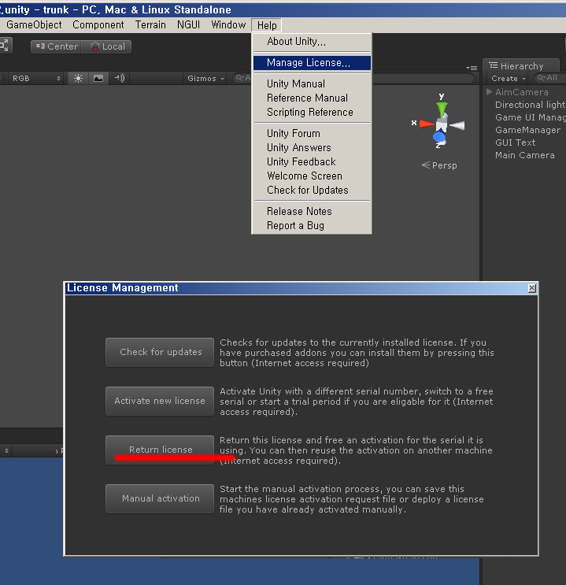Expand the AimCamera tree item
The height and width of the screenshot is (585, 566).
490,92
